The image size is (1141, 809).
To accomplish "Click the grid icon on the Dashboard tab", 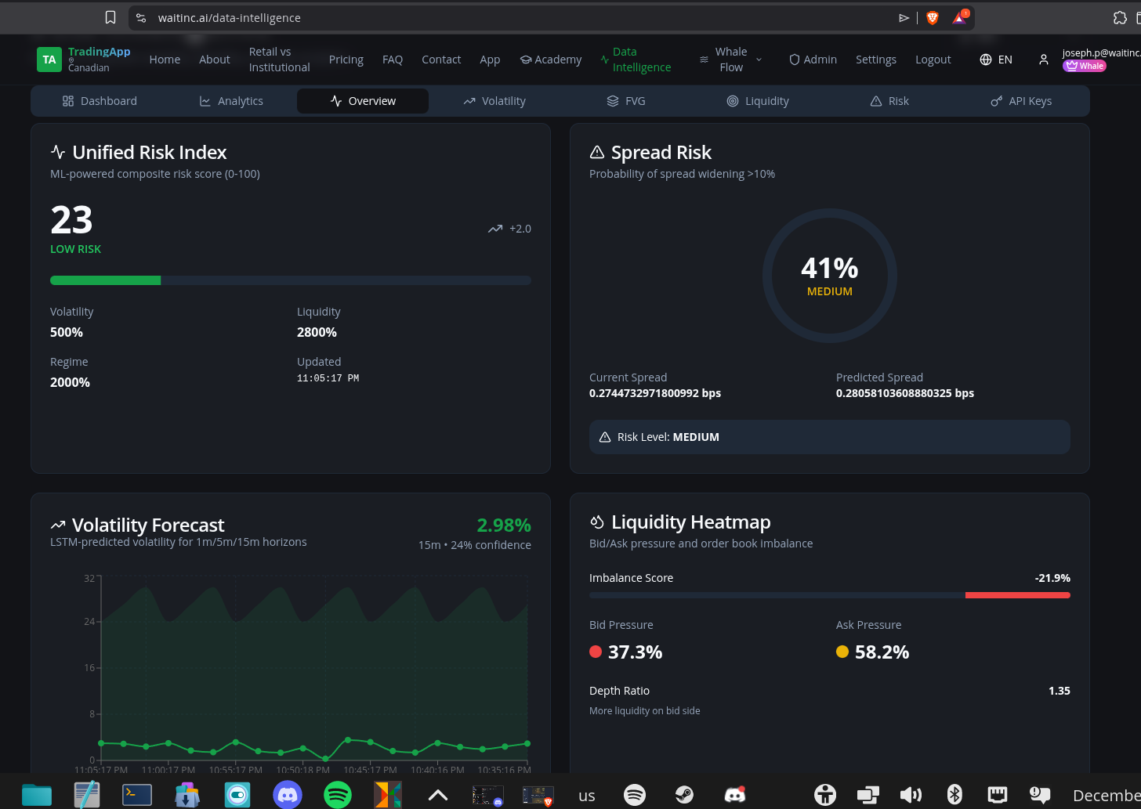I will 69,100.
